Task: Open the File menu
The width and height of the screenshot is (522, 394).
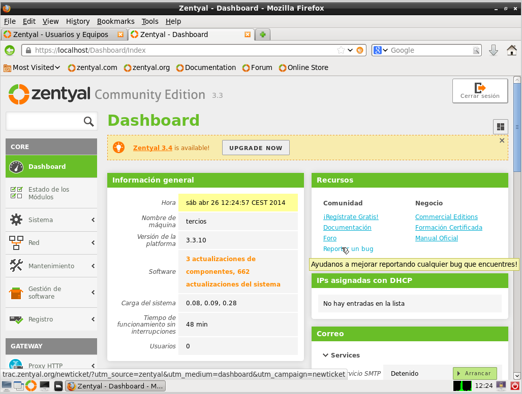Action: [10, 21]
